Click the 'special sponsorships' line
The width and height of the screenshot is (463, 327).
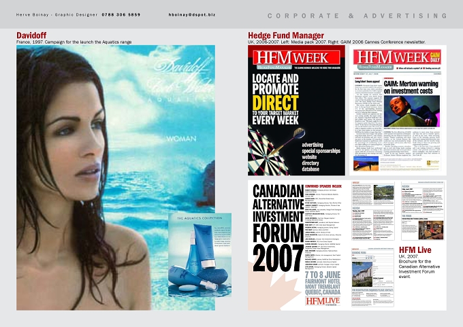[x=321, y=151]
